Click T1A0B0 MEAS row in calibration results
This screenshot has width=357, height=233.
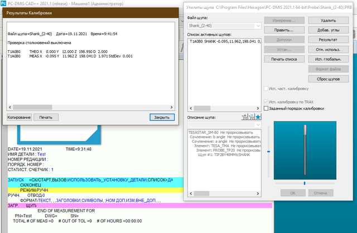point(70,56)
